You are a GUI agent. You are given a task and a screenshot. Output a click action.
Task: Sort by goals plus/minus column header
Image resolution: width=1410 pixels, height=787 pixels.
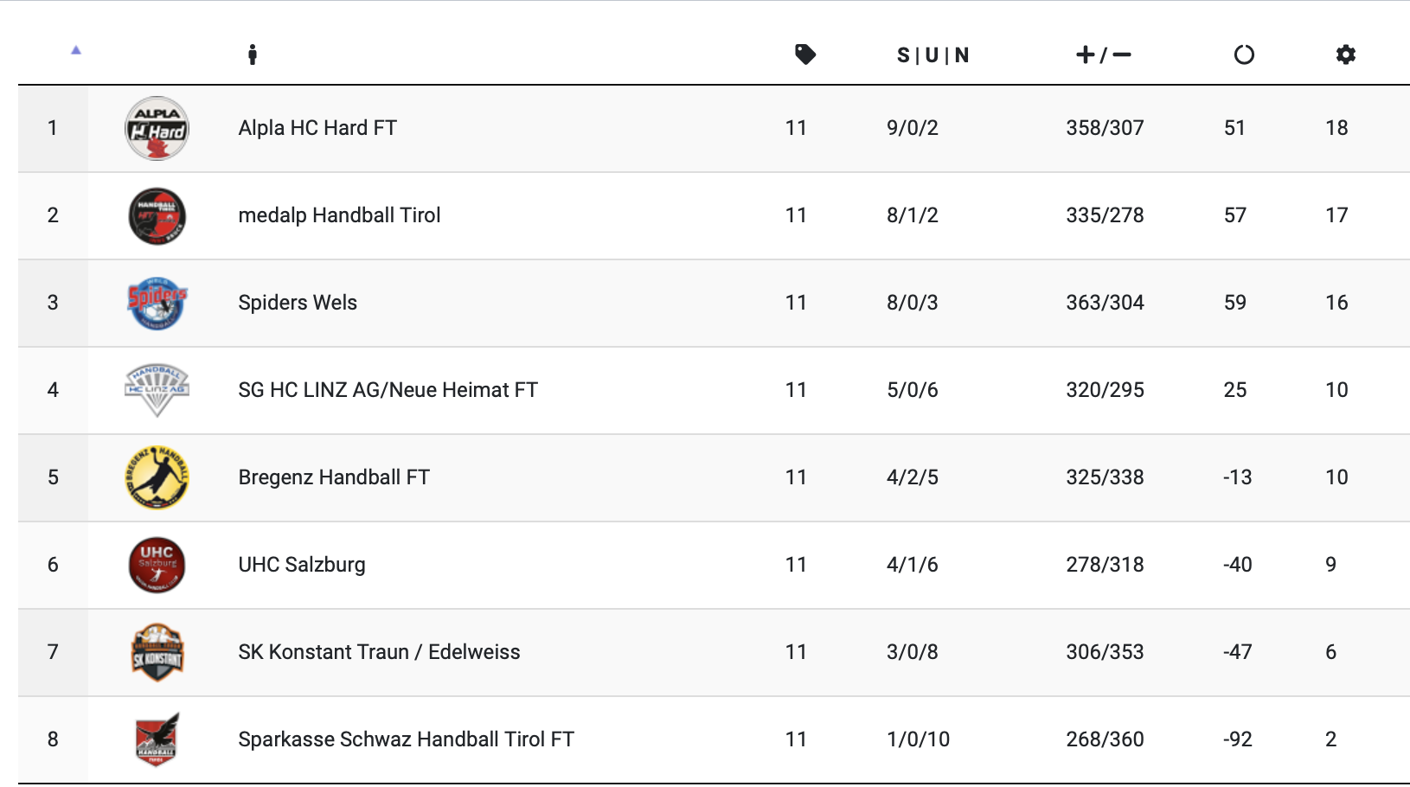click(x=1103, y=55)
